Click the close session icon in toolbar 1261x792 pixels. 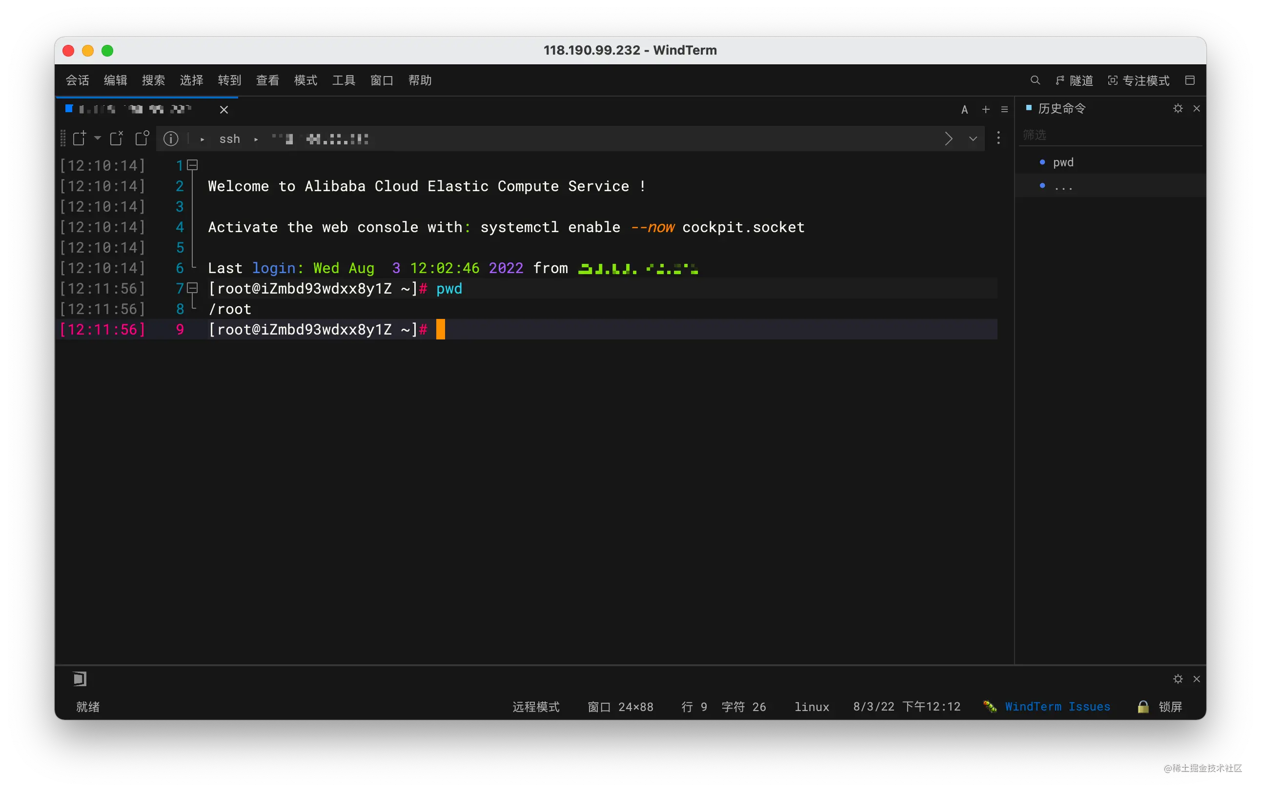point(116,138)
